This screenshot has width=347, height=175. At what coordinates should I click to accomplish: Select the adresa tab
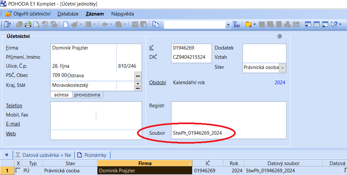(x=61, y=95)
